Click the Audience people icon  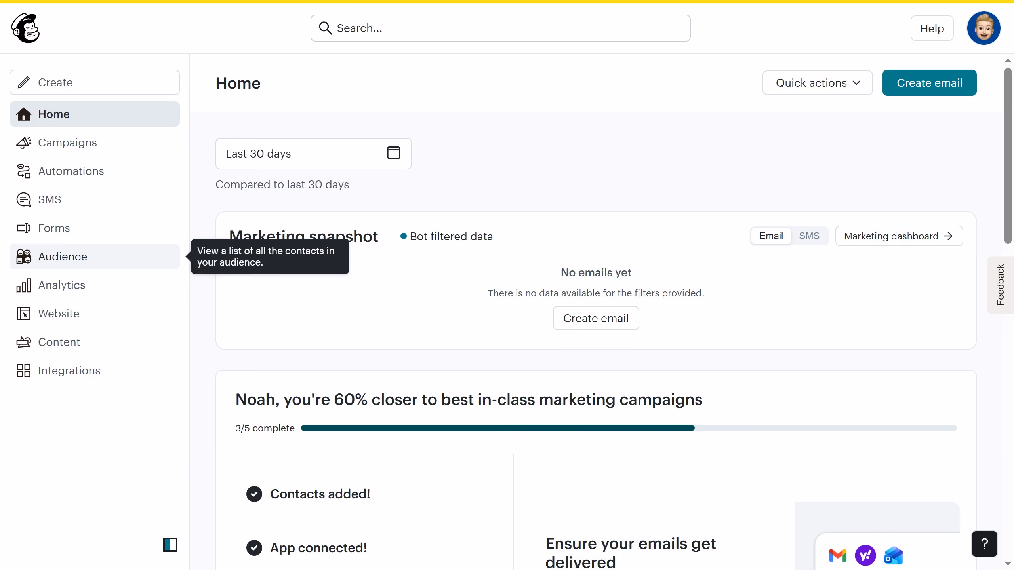[x=24, y=256]
